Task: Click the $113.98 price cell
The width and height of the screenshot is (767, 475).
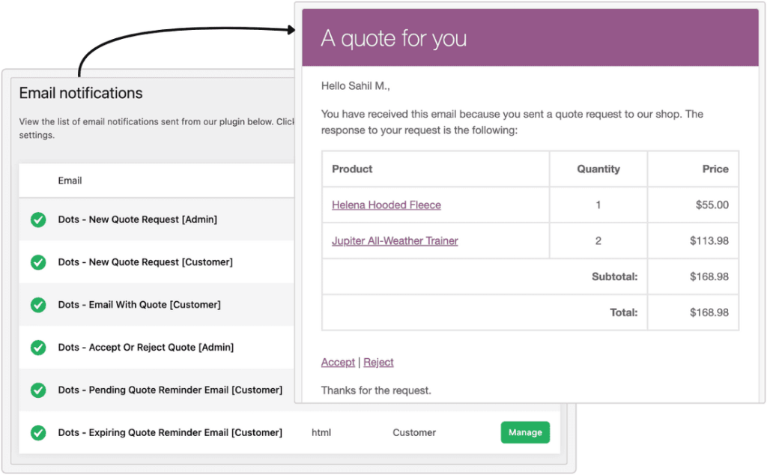Action: 709,240
